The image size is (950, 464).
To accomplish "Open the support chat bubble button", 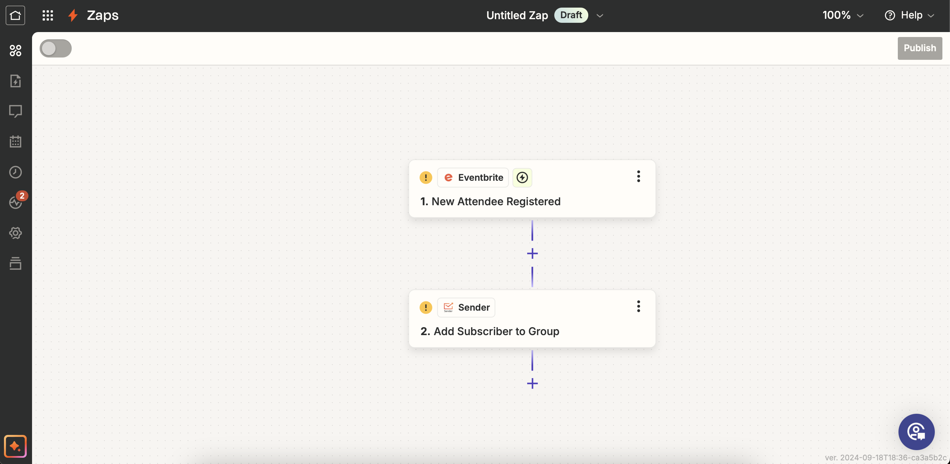I will point(916,432).
